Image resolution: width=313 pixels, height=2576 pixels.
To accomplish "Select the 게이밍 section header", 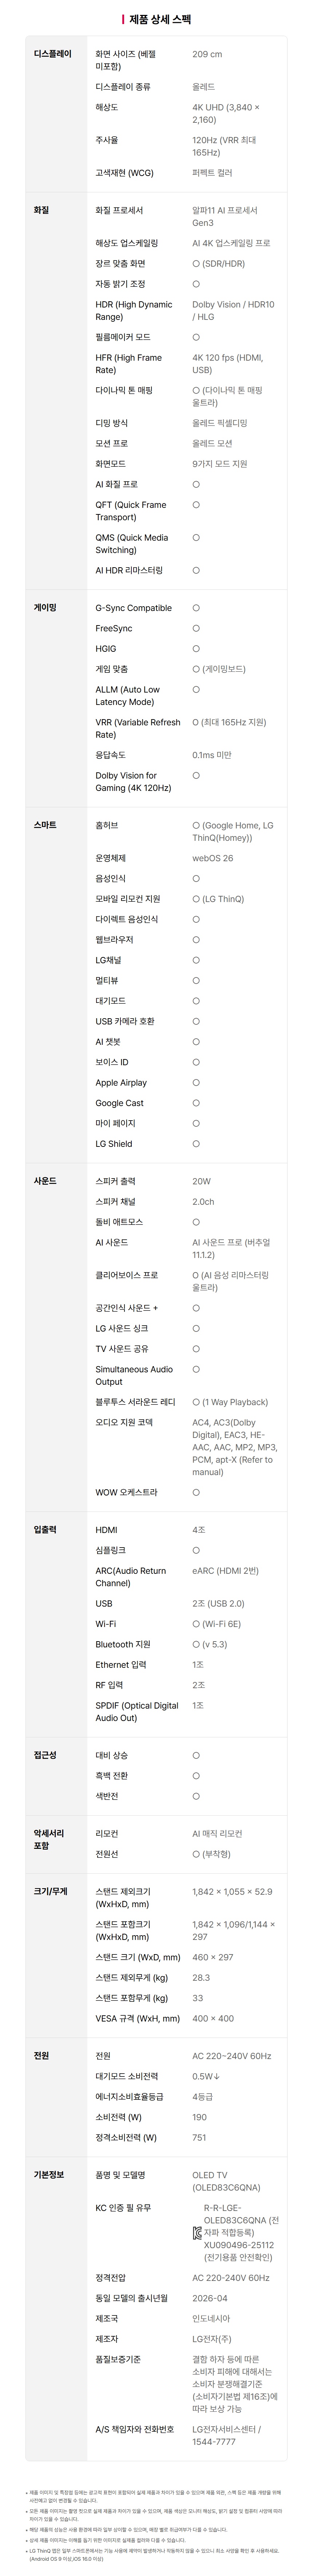I will (x=46, y=608).
